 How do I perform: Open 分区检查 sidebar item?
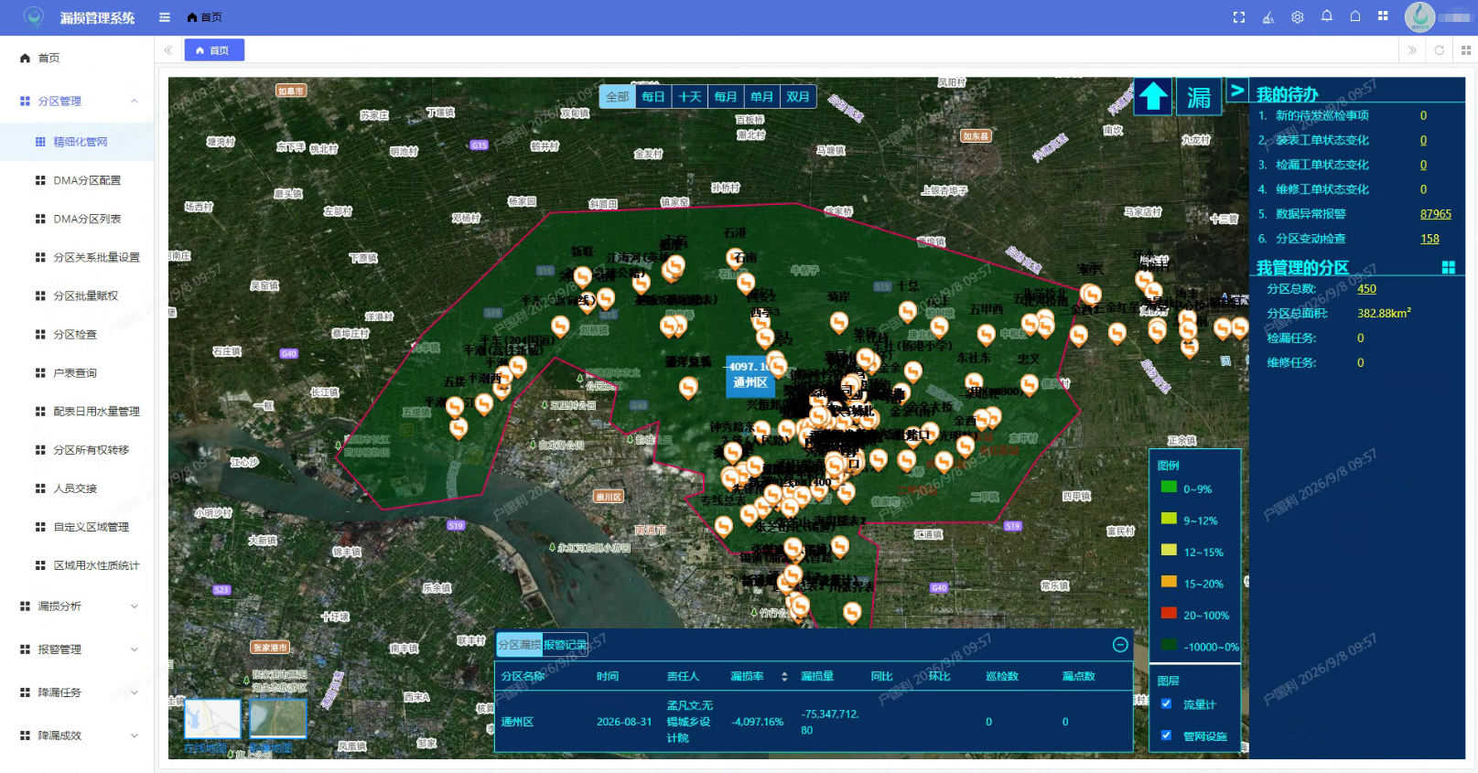click(x=77, y=334)
